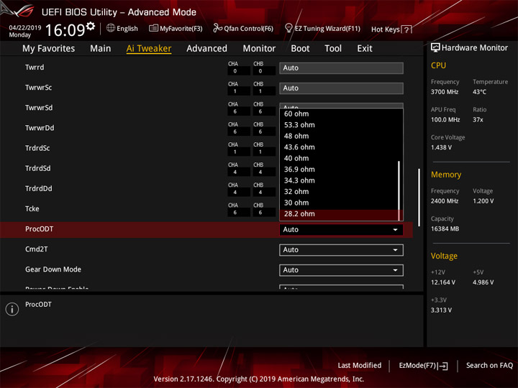Image resolution: width=518 pixels, height=388 pixels.
Task: Click the Twrrd Auto input field
Action: point(341,68)
